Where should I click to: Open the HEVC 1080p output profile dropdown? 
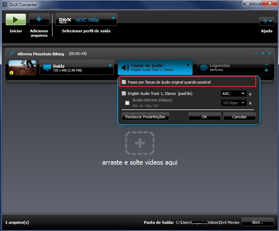point(86,20)
